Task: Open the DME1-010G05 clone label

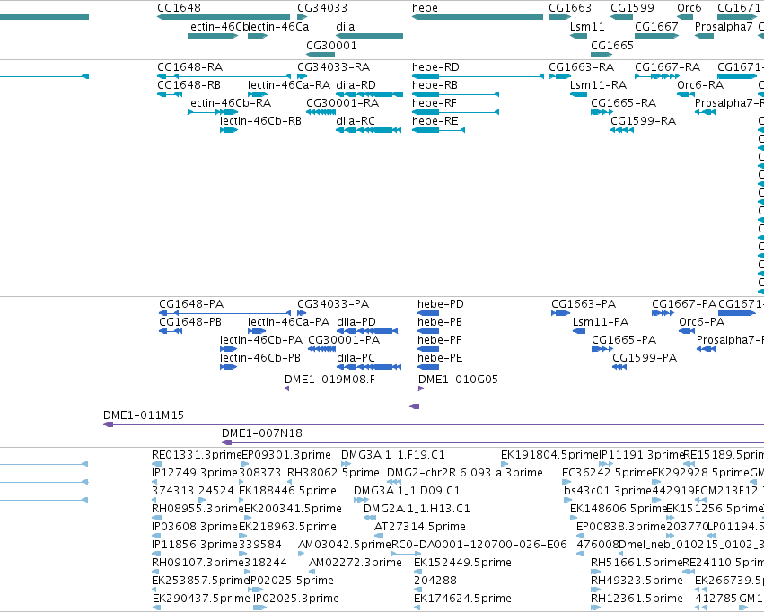Action: [x=458, y=380]
